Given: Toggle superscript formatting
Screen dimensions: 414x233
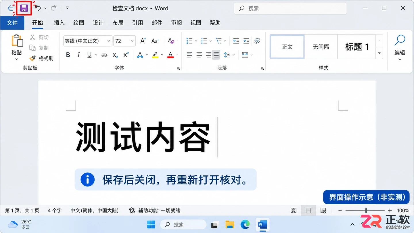Looking at the screenshot, I should coord(126,55).
